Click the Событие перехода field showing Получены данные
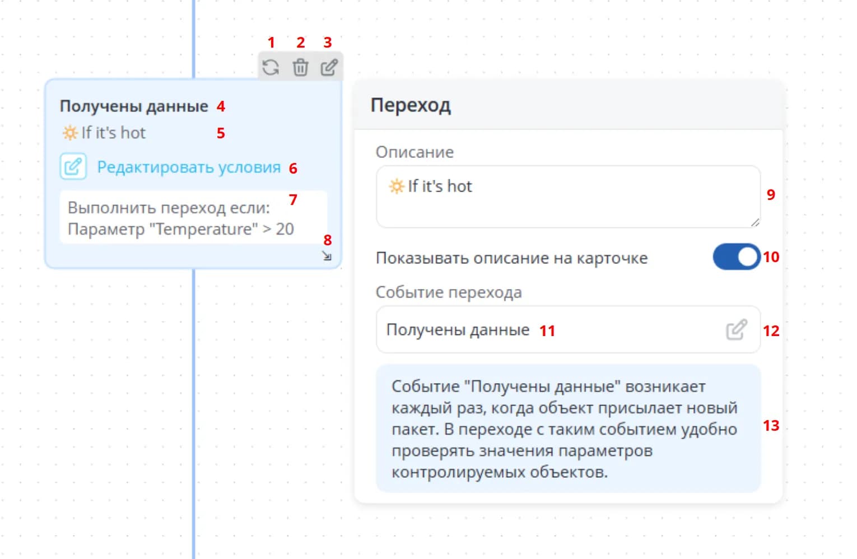 coord(568,329)
